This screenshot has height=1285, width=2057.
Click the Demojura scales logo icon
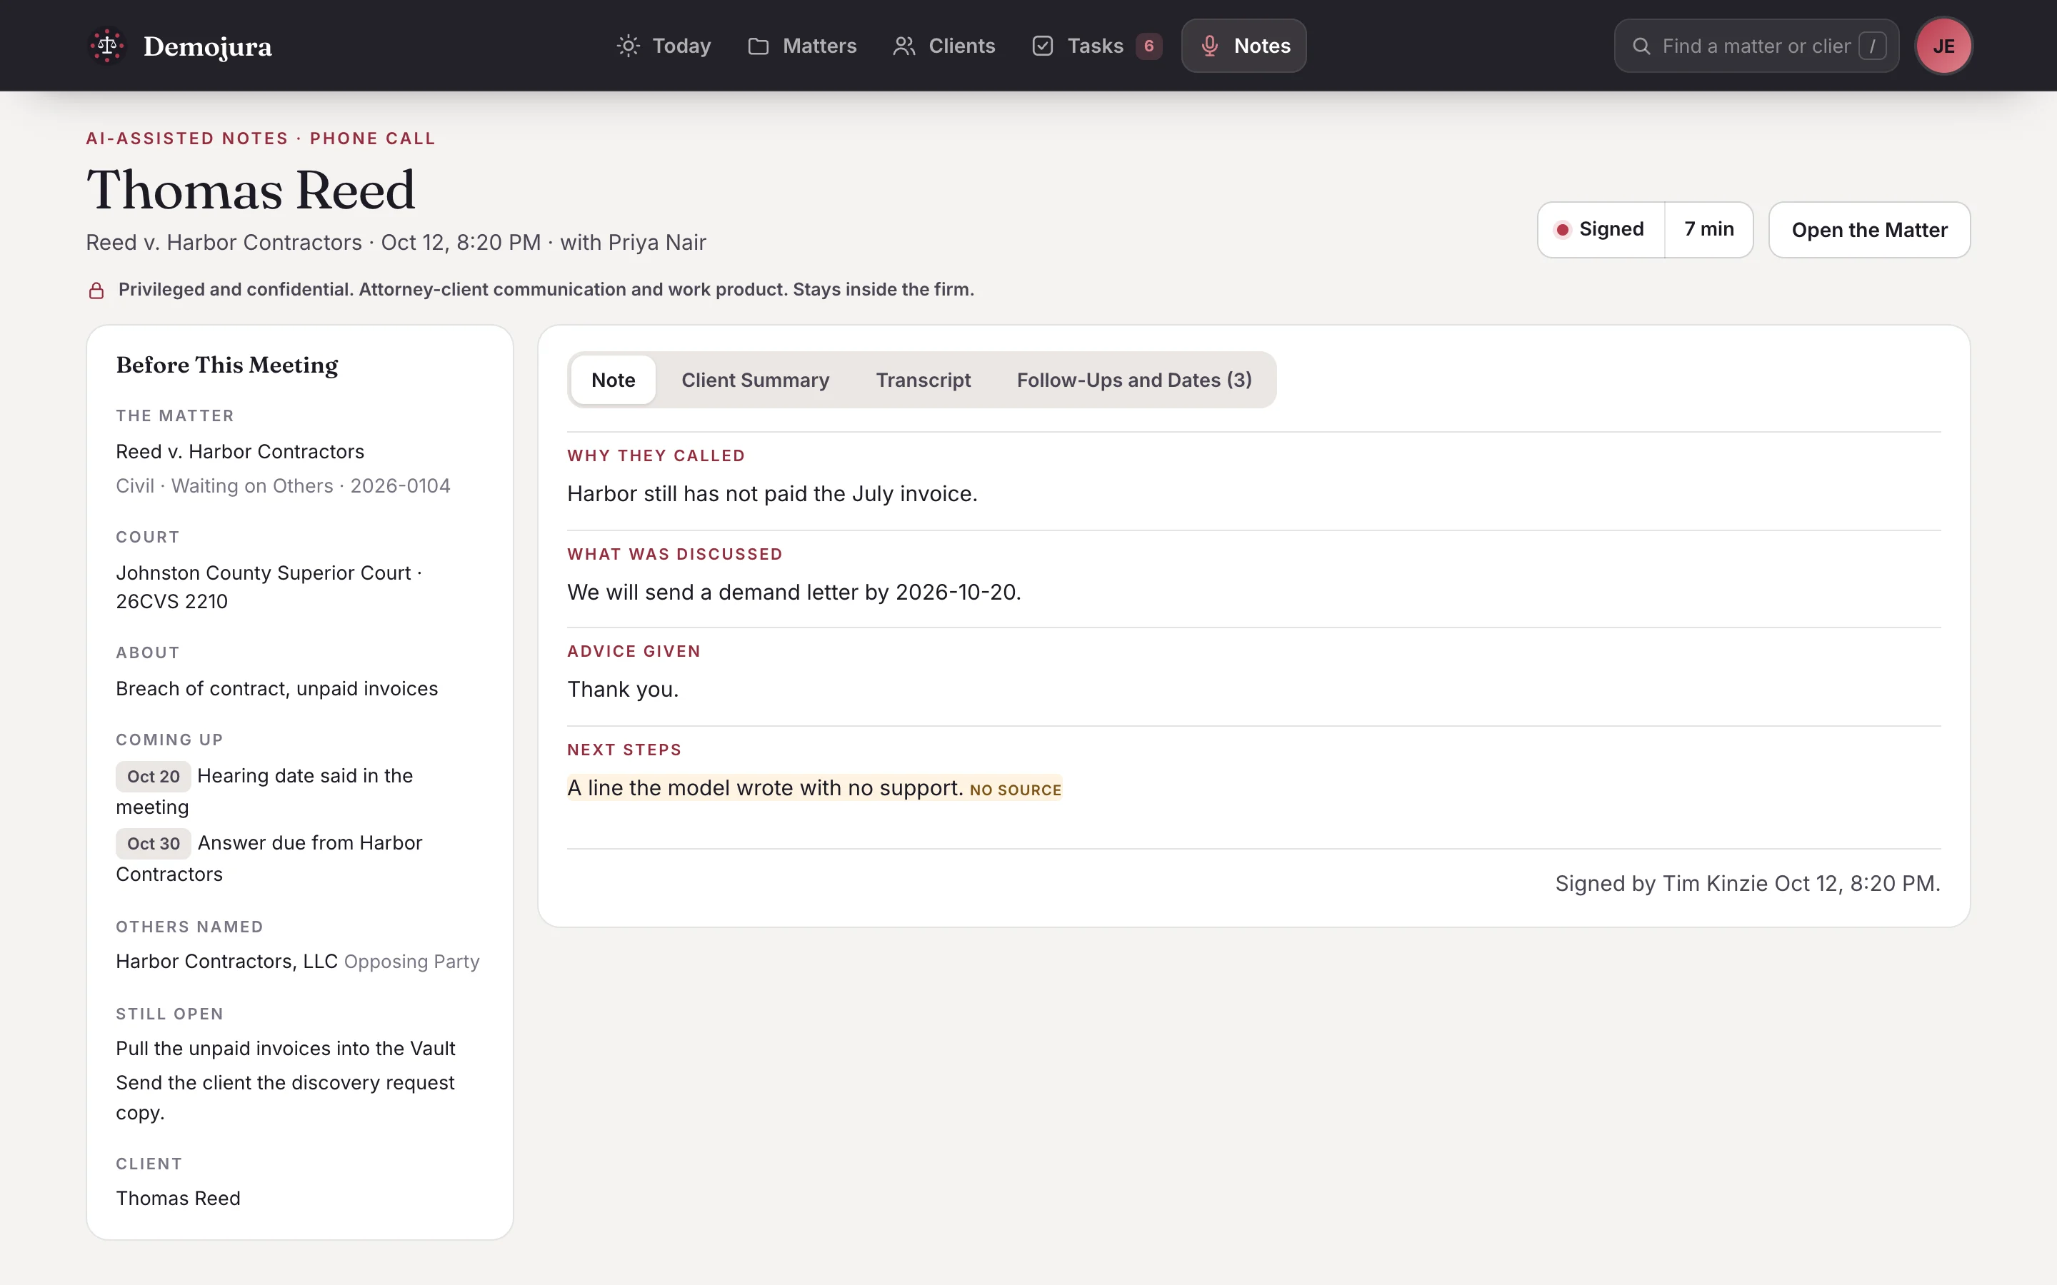(107, 46)
